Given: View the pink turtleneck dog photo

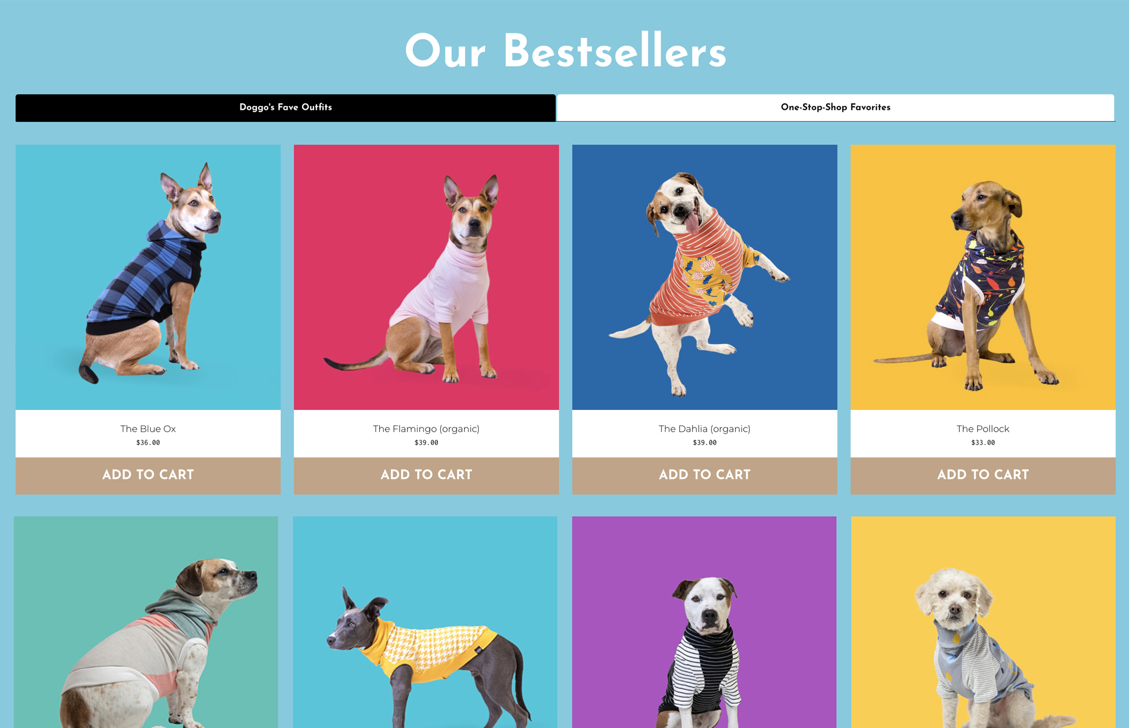Looking at the screenshot, I should tap(426, 277).
